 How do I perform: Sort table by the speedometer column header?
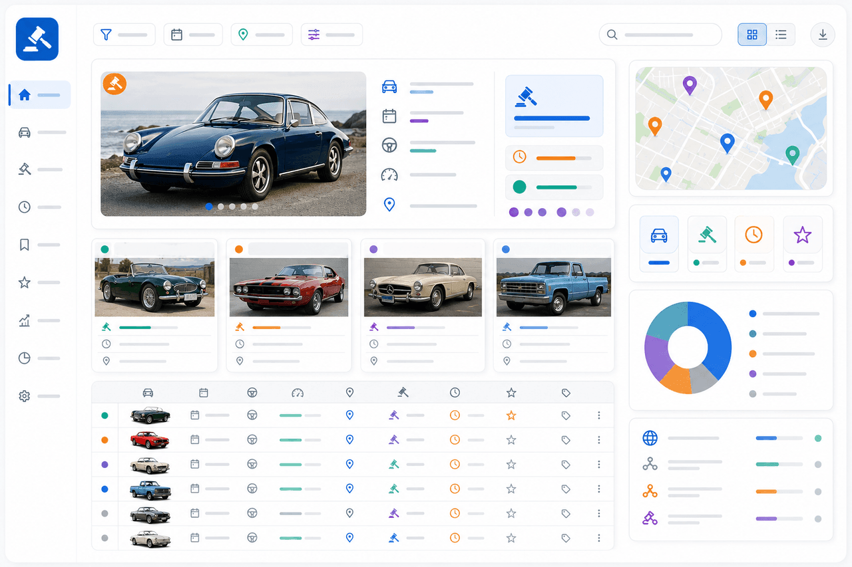[x=298, y=393]
